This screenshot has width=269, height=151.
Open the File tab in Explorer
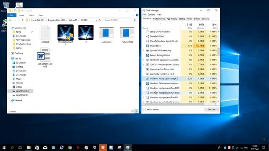[x=12, y=15]
